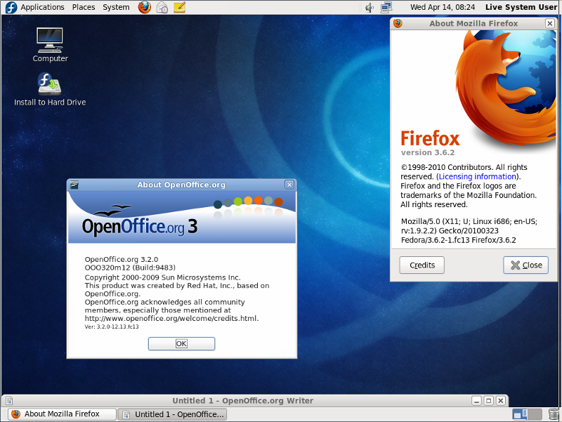This screenshot has height=422, width=562.
Task: Select Untitled 1 - OpenOffice taskbar button
Action: [x=172, y=414]
